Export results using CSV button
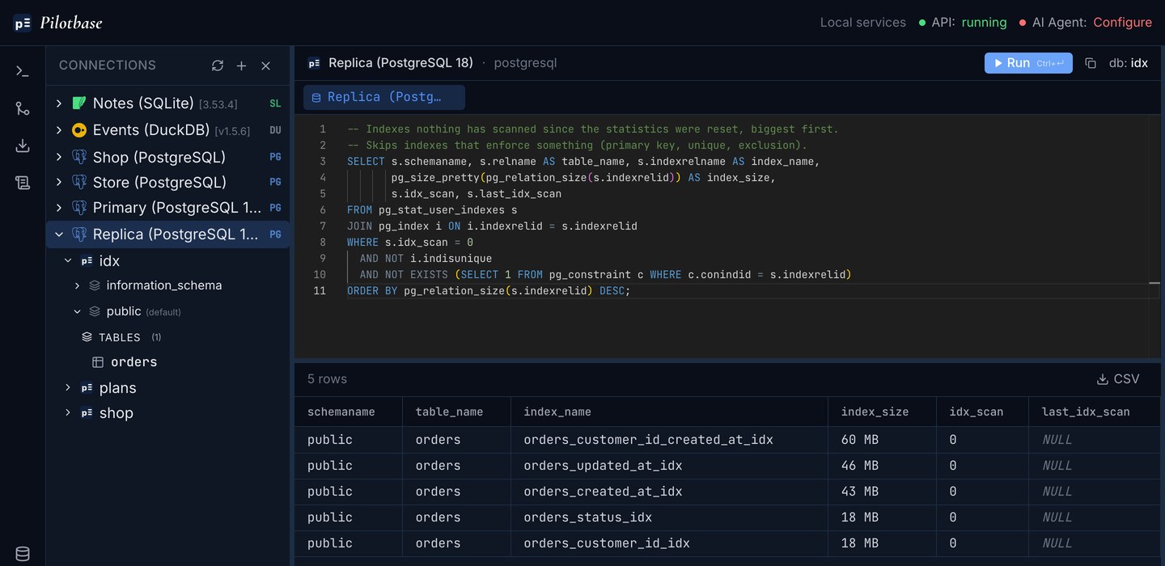This screenshot has height=566, width=1165. [1118, 379]
